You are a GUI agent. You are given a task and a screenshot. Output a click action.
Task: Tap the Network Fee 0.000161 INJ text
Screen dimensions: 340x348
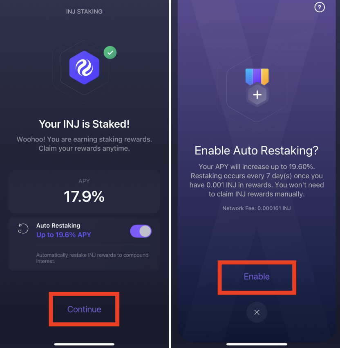coord(257,208)
